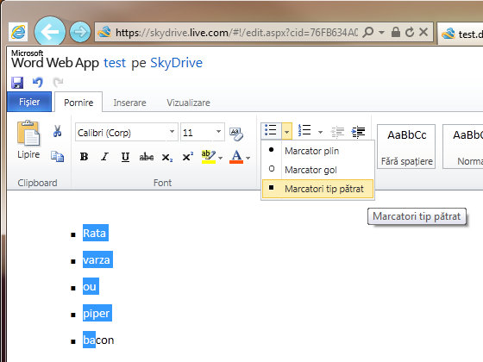Viewport: 483px width, 362px height.
Task: Decrease paragraph indent
Action: point(337,132)
